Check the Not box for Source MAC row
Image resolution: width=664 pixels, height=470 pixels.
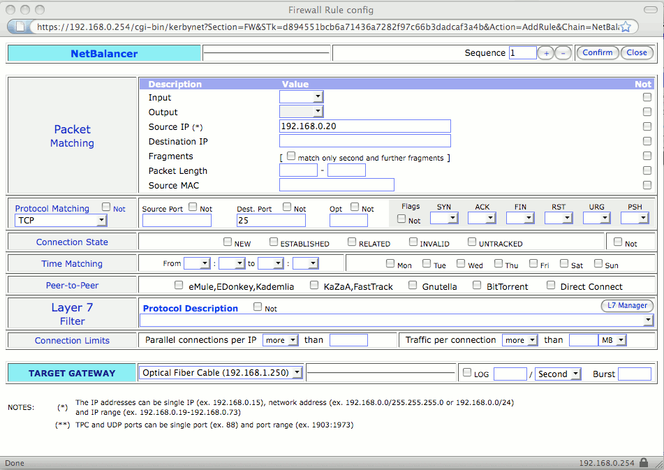click(x=647, y=184)
